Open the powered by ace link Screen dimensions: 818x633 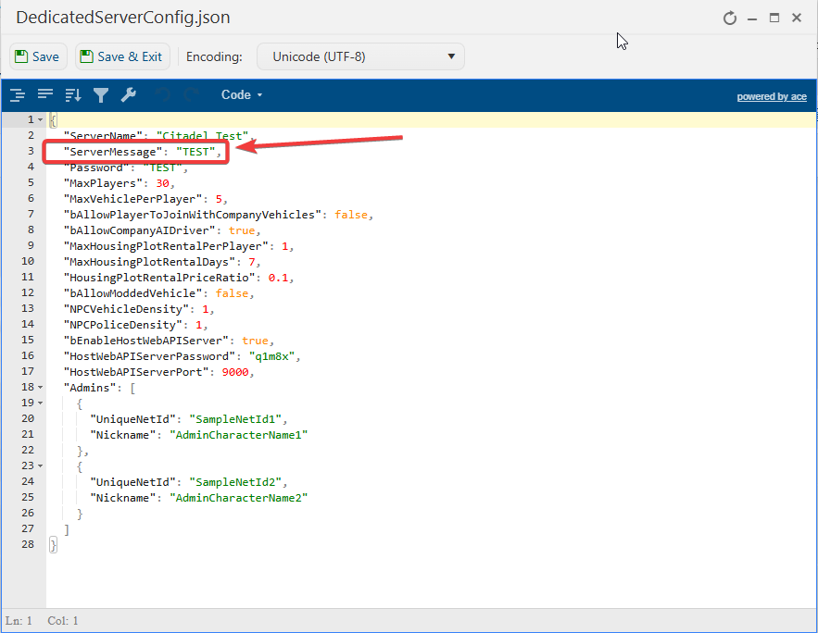coord(772,96)
